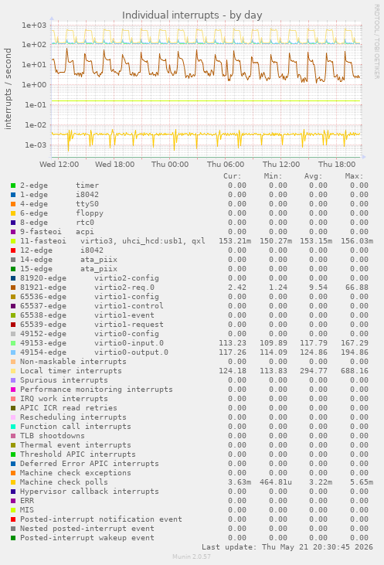
Task: Click the 49154-edge virtio0-output.0 blue swatch
Action: click(x=13, y=352)
